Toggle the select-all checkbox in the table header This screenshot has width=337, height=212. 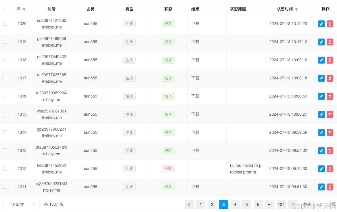point(5,9)
